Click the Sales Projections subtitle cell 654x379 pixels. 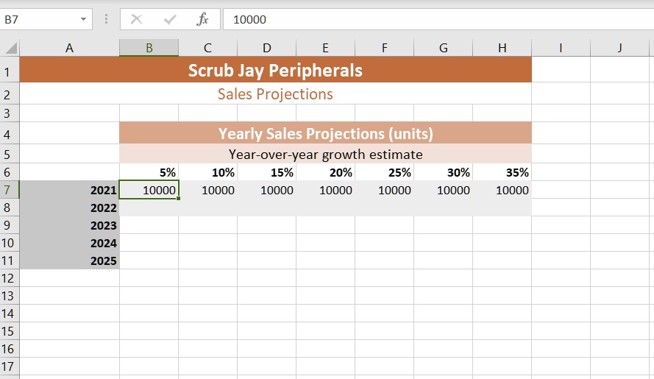(275, 94)
